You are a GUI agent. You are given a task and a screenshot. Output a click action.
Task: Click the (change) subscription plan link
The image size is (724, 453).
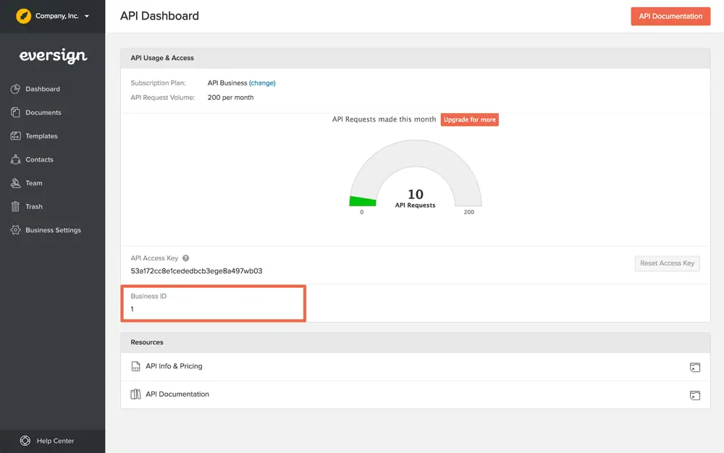click(262, 83)
